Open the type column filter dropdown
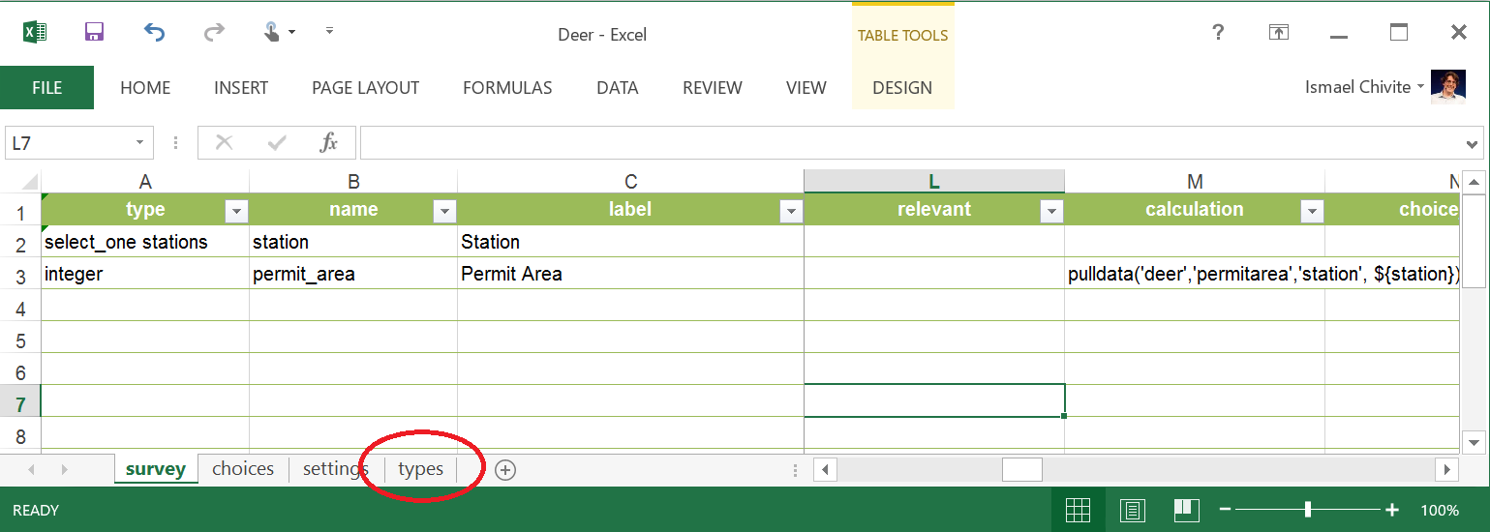 click(x=236, y=211)
